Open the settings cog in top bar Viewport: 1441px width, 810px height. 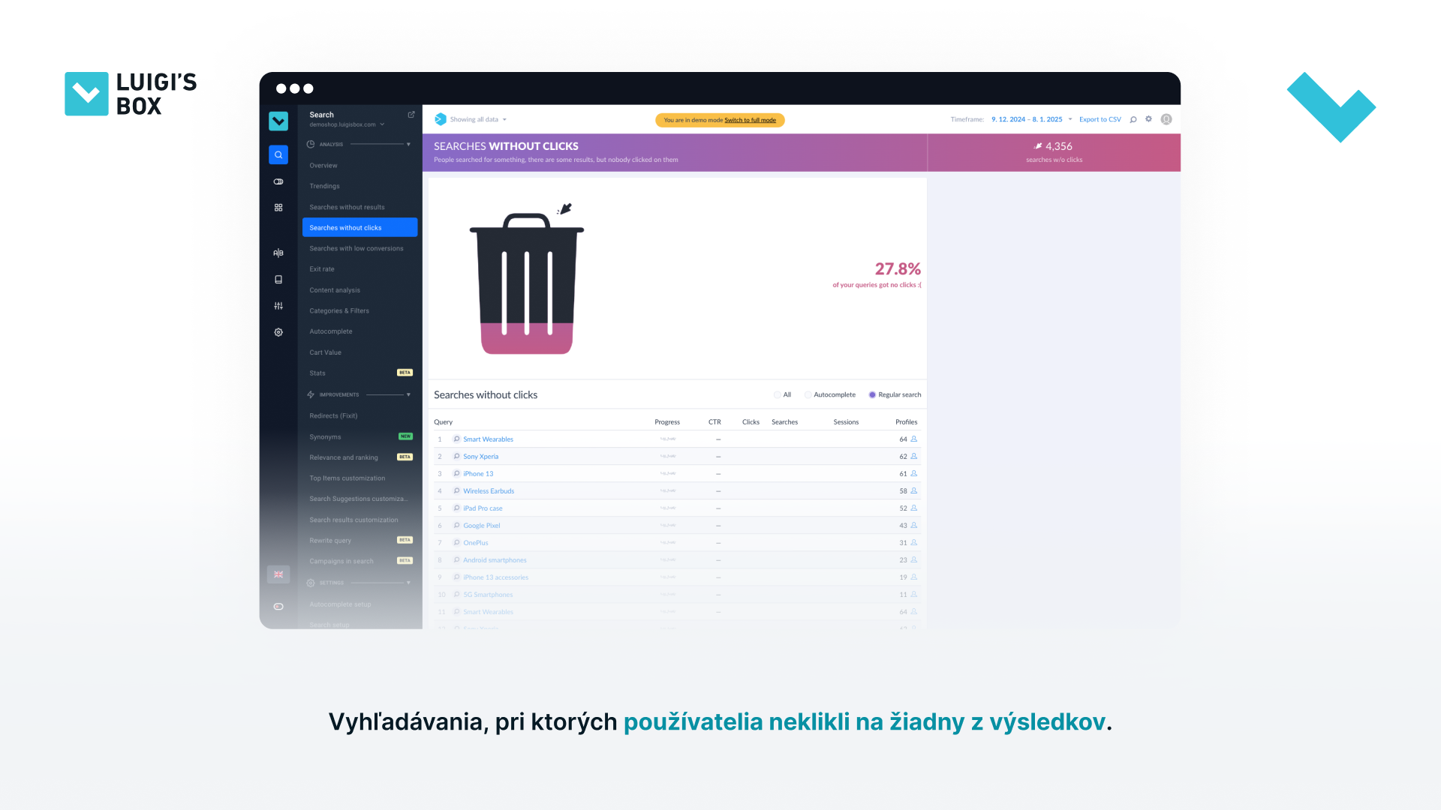[x=1148, y=119]
